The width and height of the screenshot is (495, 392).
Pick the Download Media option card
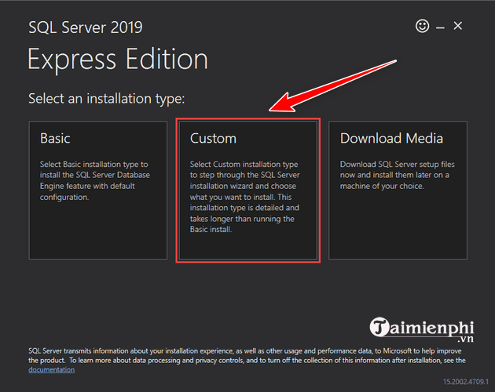[x=398, y=191]
